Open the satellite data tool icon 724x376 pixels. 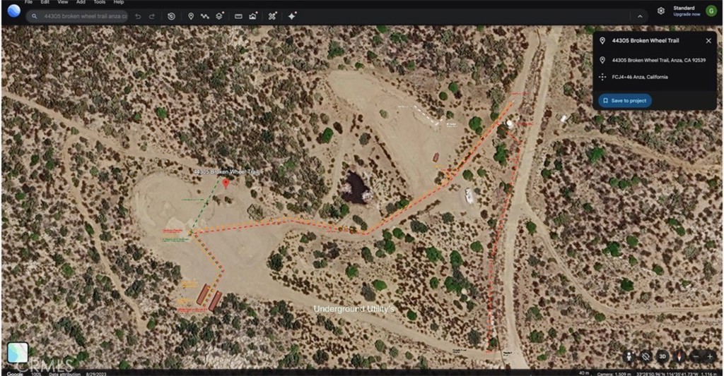tap(272, 16)
